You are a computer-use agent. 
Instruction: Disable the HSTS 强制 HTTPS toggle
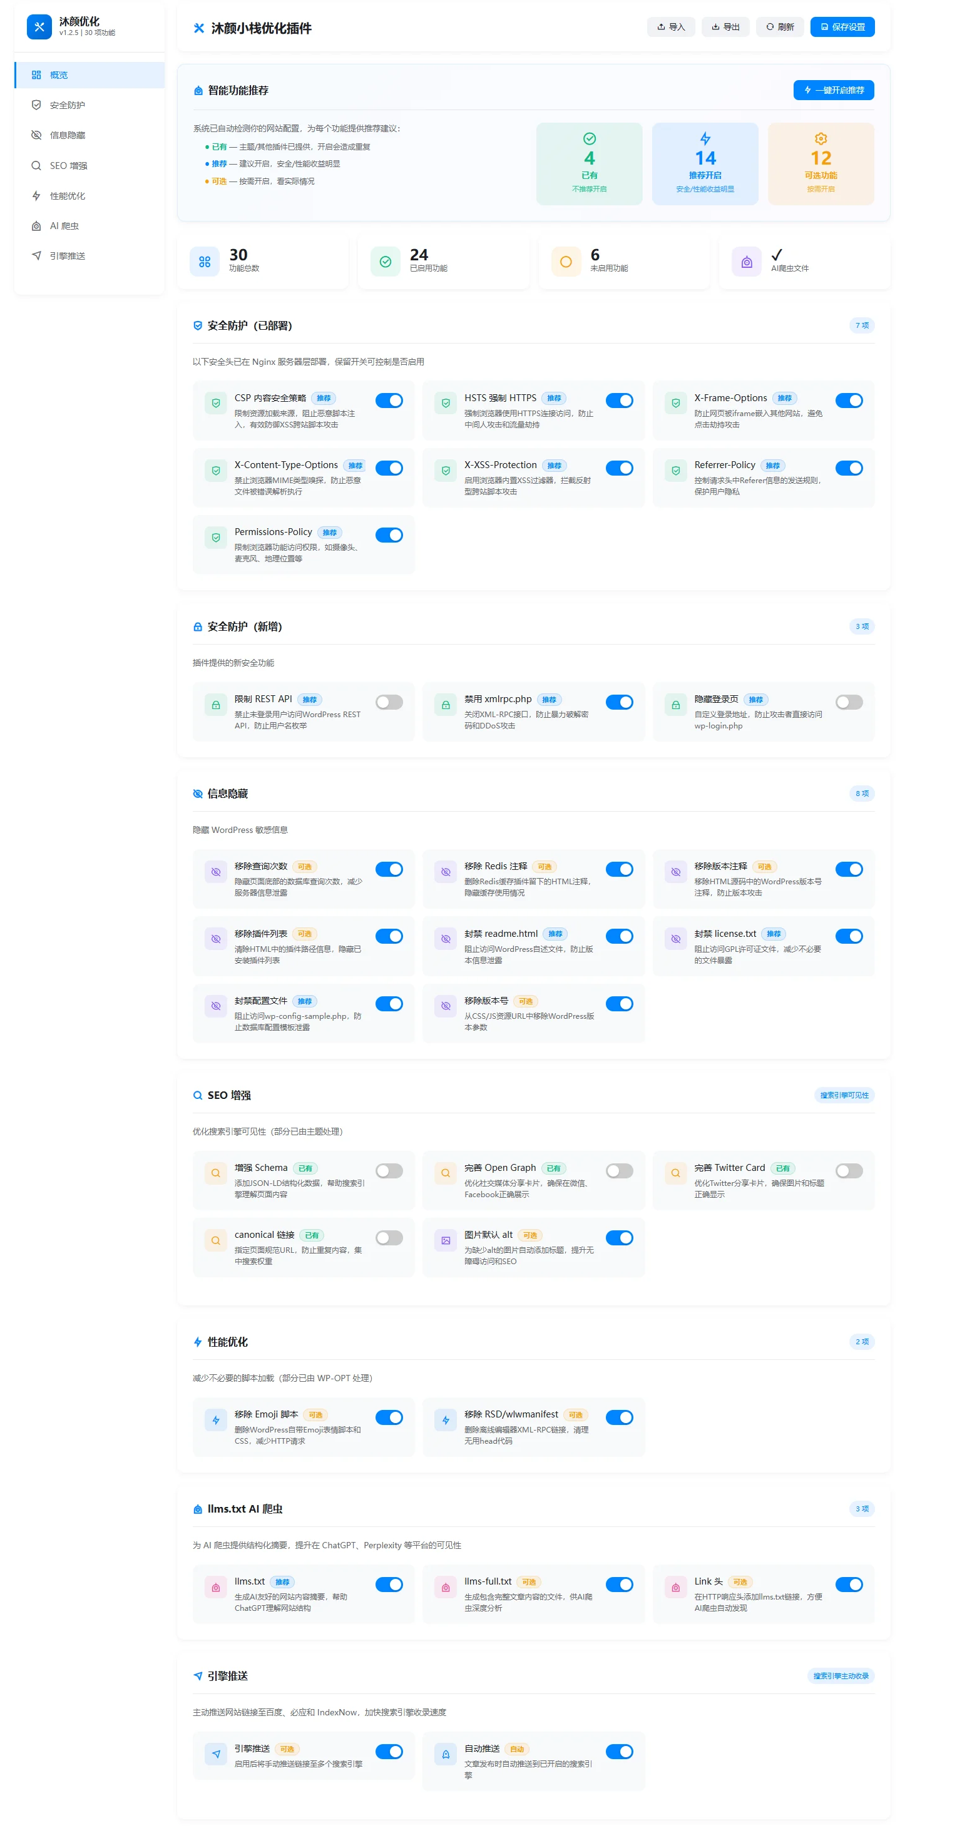click(x=619, y=401)
